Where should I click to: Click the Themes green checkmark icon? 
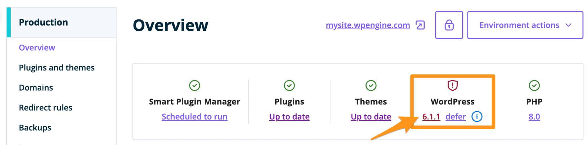tap(371, 85)
